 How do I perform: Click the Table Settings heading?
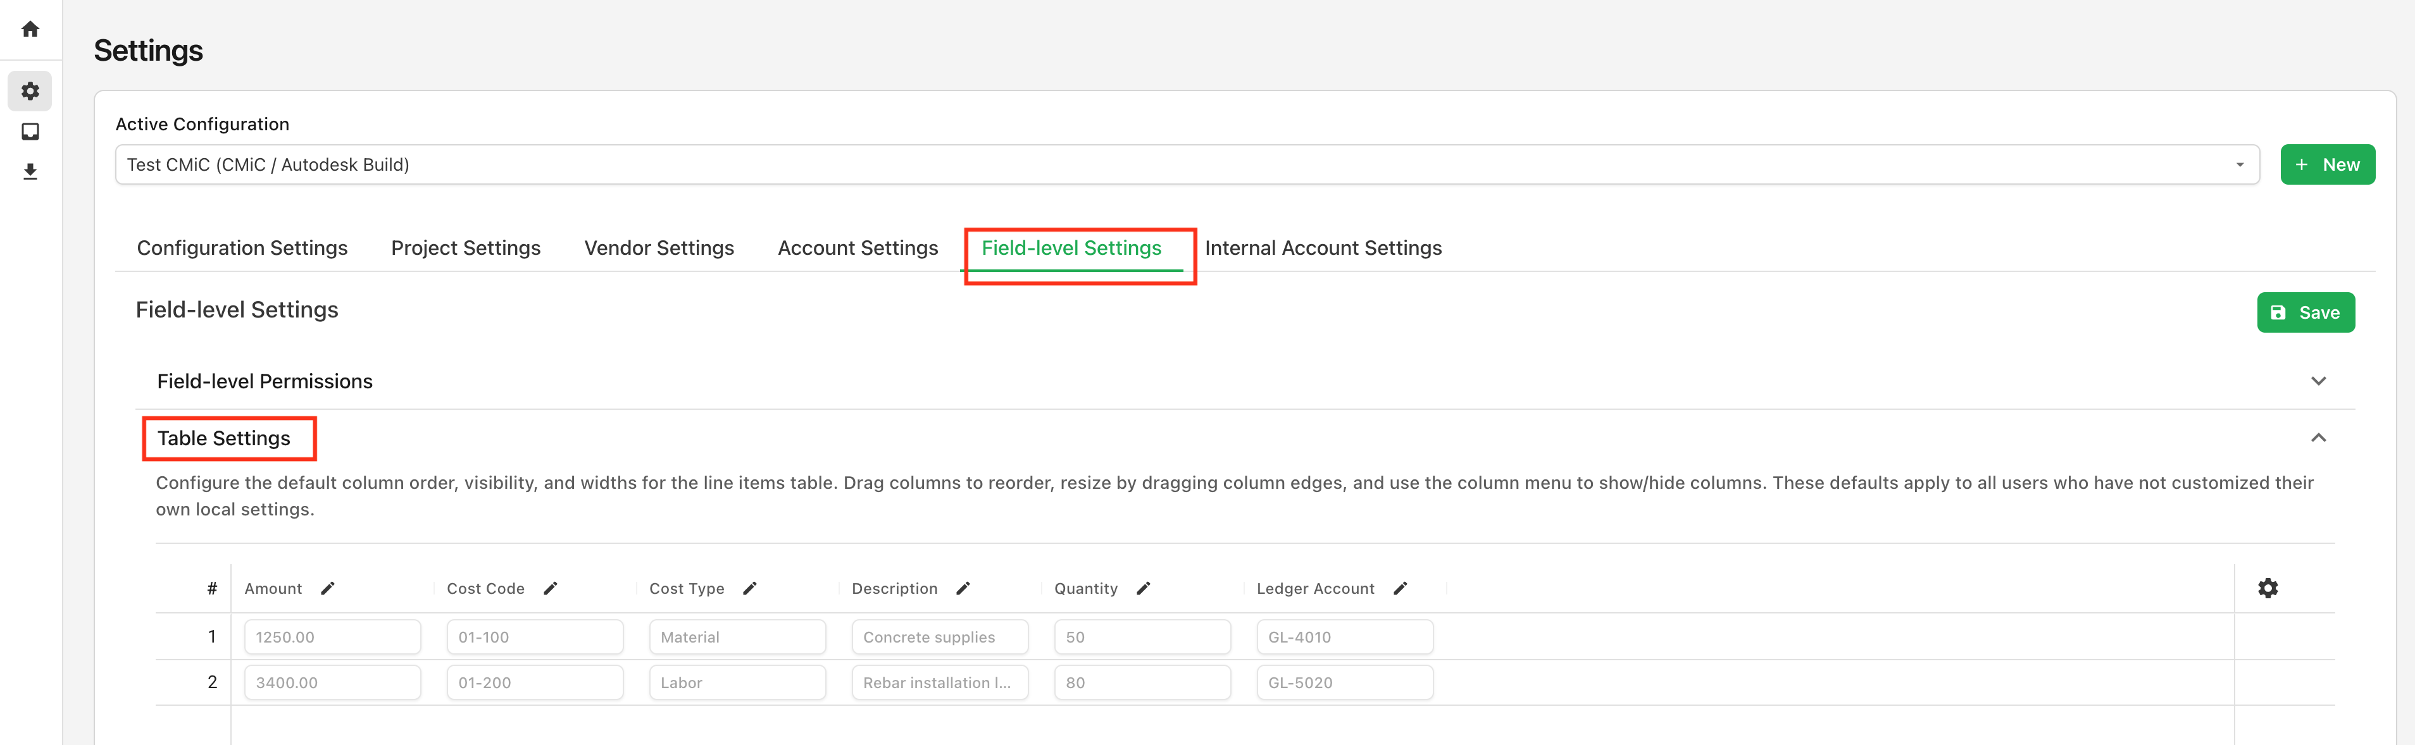pyautogui.click(x=224, y=438)
